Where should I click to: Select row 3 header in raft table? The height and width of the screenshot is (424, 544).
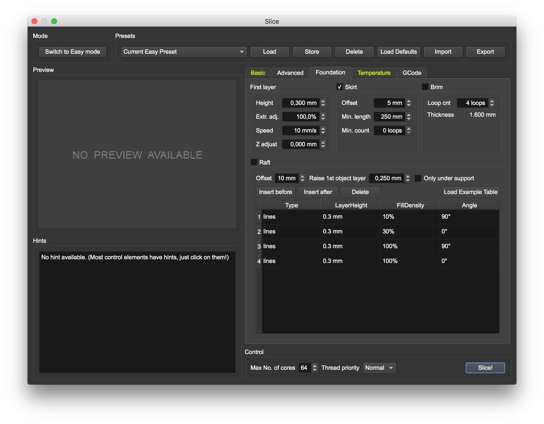(259, 247)
